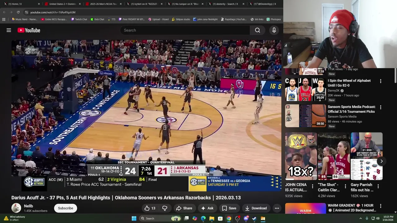Open Music Nerd bookmark
The width and height of the screenshot is (397, 223).
coord(24,19)
